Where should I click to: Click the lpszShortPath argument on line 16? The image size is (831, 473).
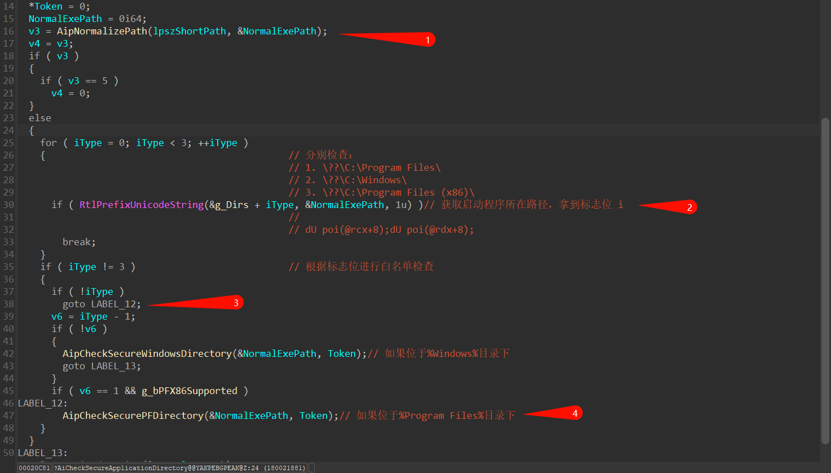click(190, 31)
